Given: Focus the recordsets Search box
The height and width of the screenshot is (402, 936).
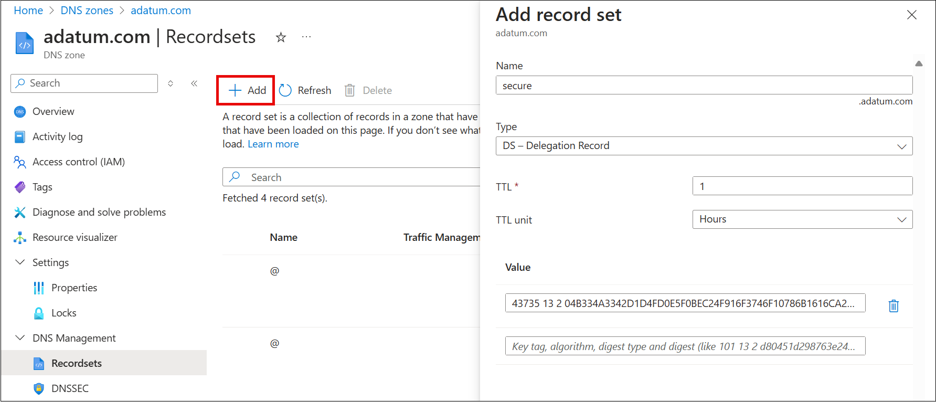Looking at the screenshot, I should (352, 177).
